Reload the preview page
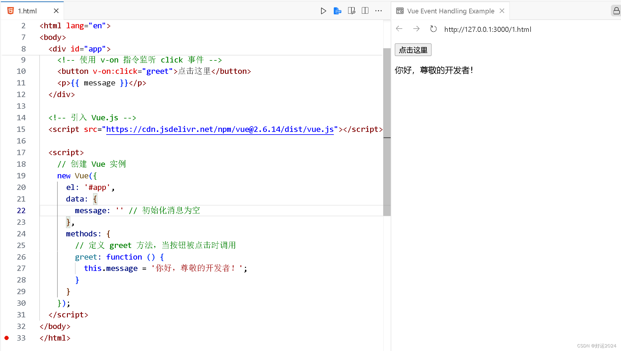 (x=433, y=29)
